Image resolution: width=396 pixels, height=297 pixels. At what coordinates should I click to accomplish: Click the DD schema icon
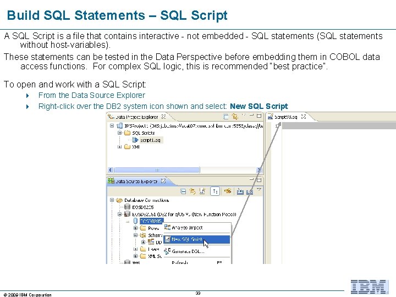pyautogui.click(x=151, y=242)
